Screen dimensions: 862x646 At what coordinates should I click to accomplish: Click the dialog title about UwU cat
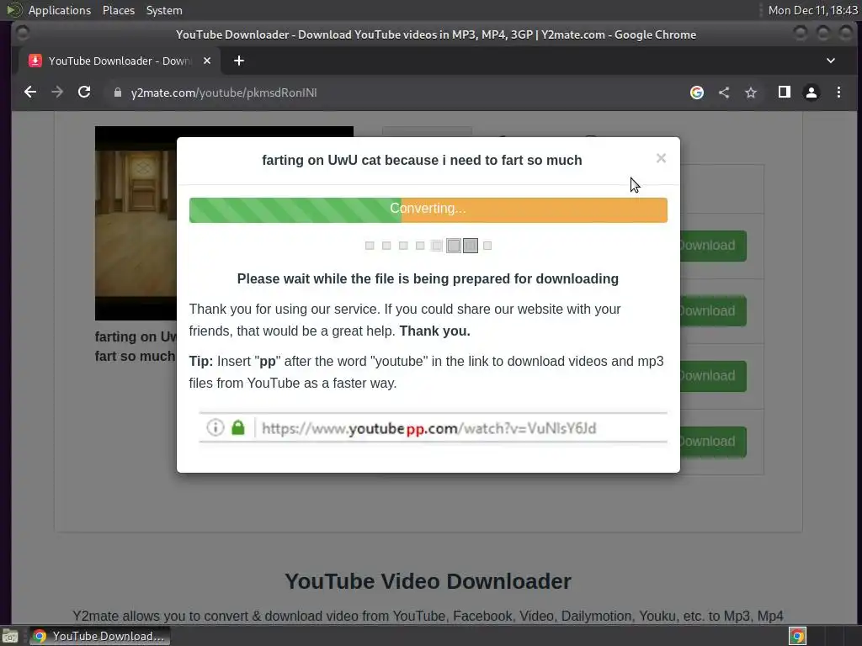tap(422, 160)
